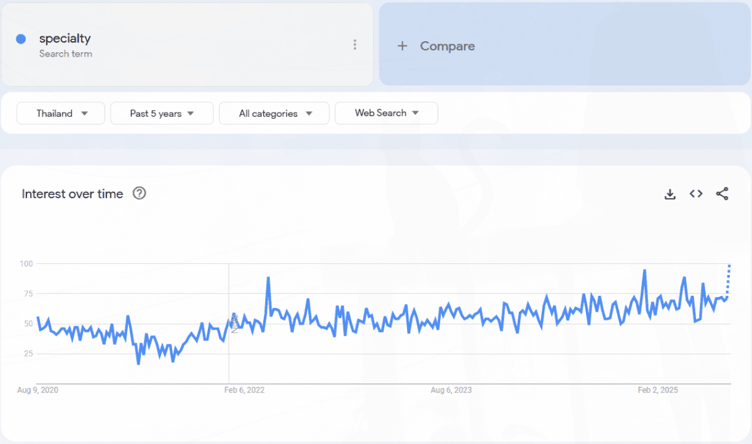
Task: Select the specialty search term text
Action: pos(65,38)
